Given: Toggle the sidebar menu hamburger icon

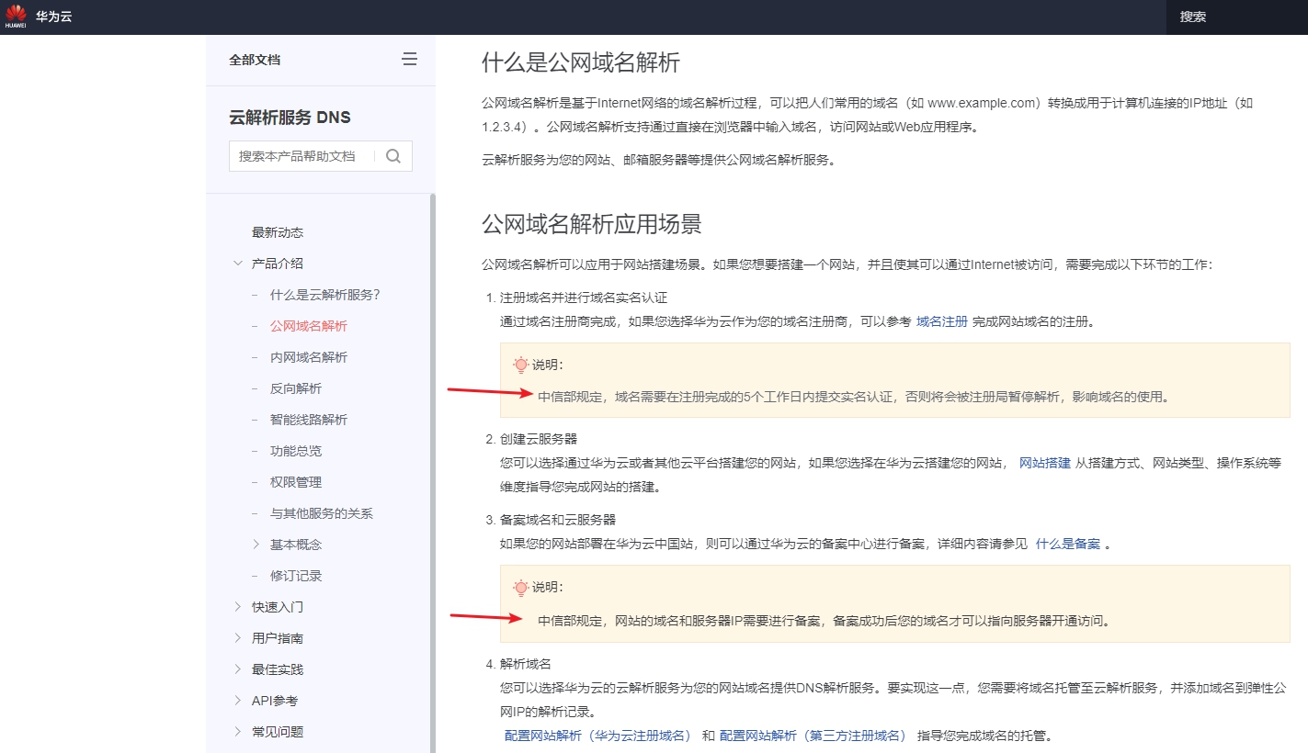Looking at the screenshot, I should click(x=409, y=60).
